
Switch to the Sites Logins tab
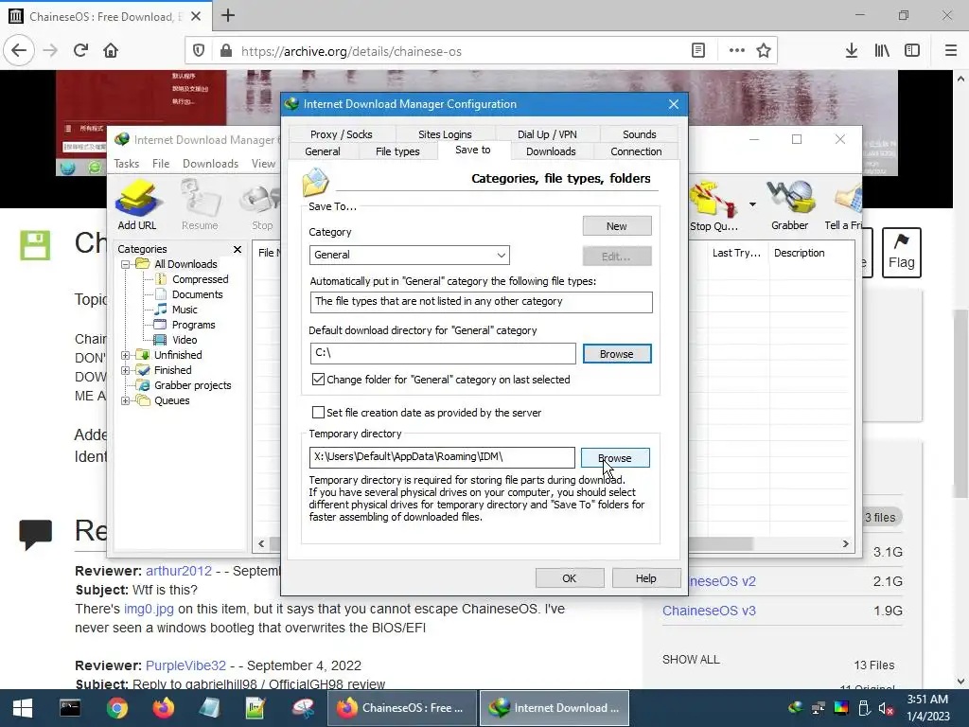(445, 134)
